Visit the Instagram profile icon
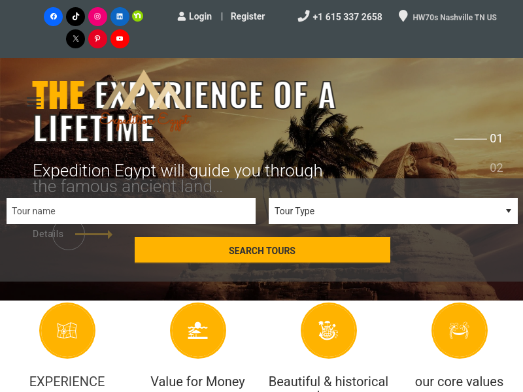This screenshot has width=523, height=392. pos(97,16)
